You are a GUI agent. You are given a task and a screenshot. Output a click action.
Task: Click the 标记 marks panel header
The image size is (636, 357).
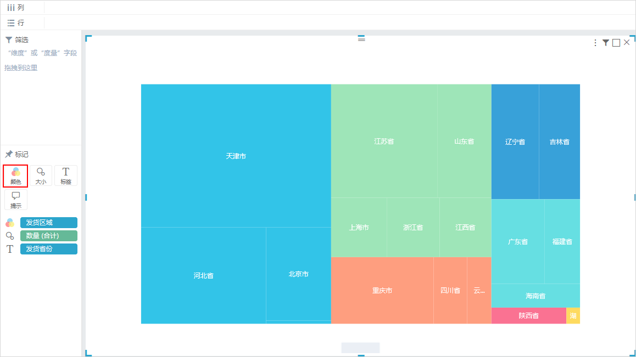click(x=17, y=155)
